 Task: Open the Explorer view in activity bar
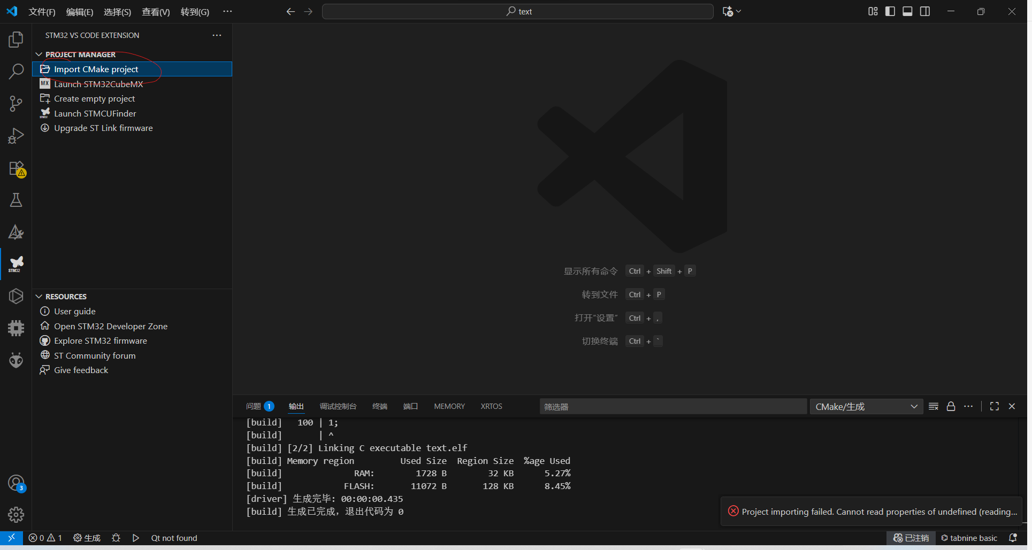pos(16,40)
